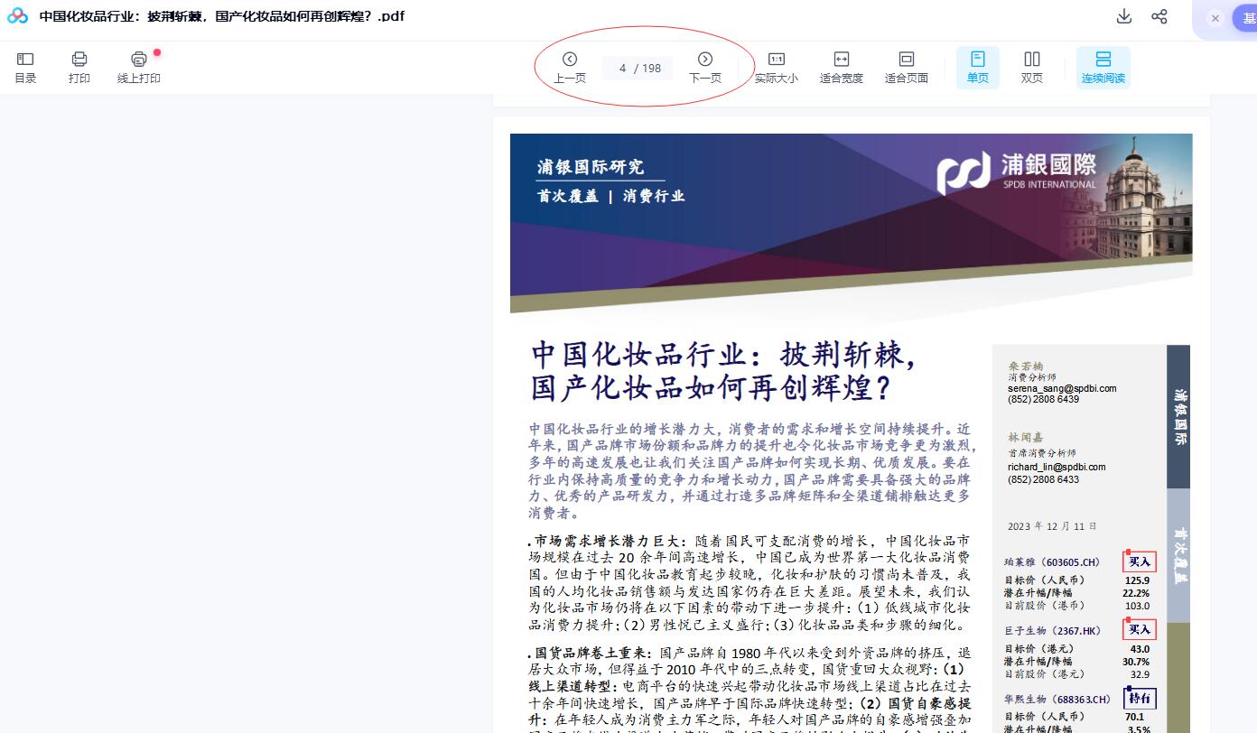Screen dimensions: 1257x733
Task: Toggle 连续阅读 continuous reading
Action: pos(1103,68)
